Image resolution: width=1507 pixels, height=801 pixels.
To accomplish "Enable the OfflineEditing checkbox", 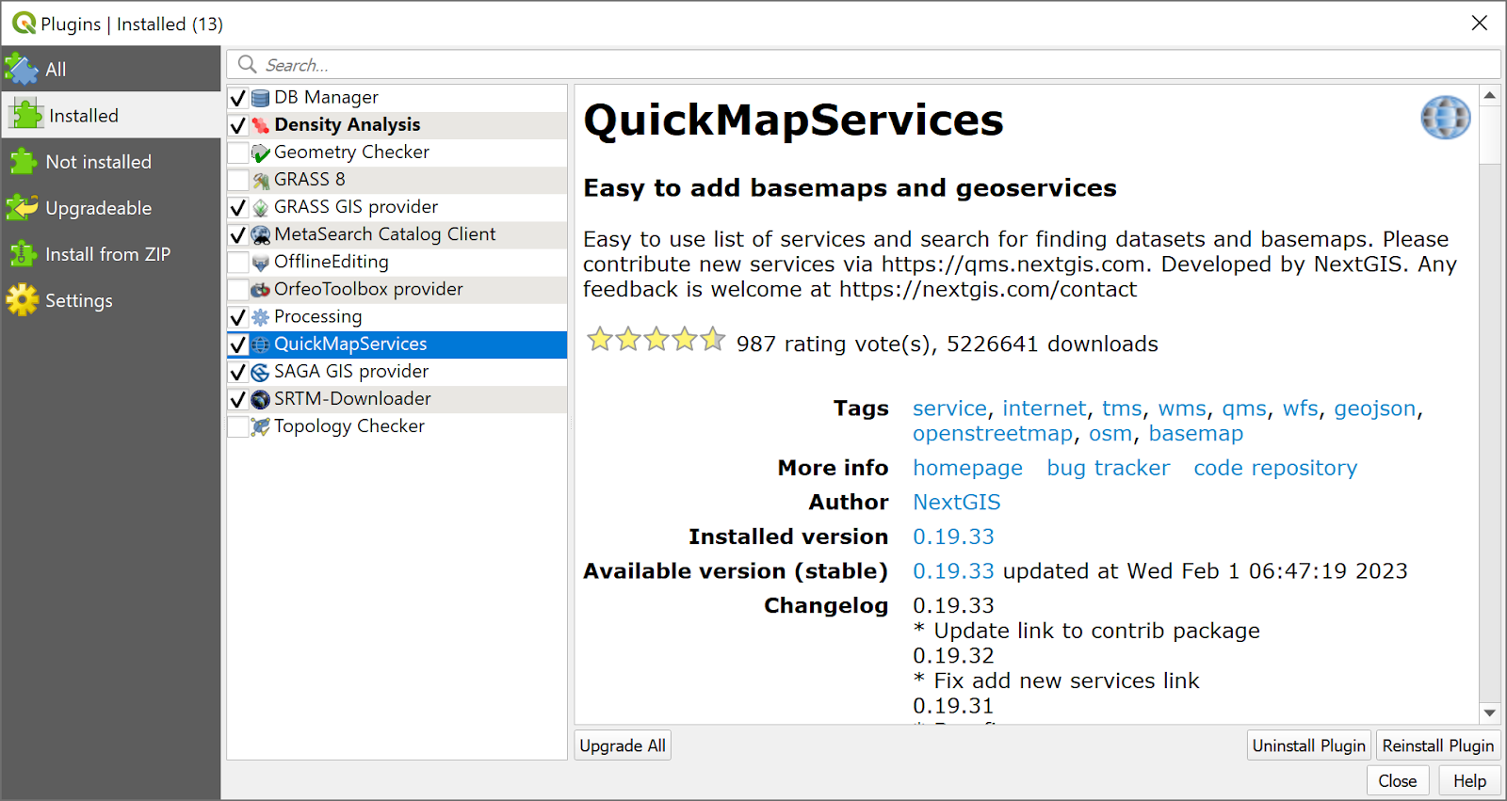I will (238, 263).
